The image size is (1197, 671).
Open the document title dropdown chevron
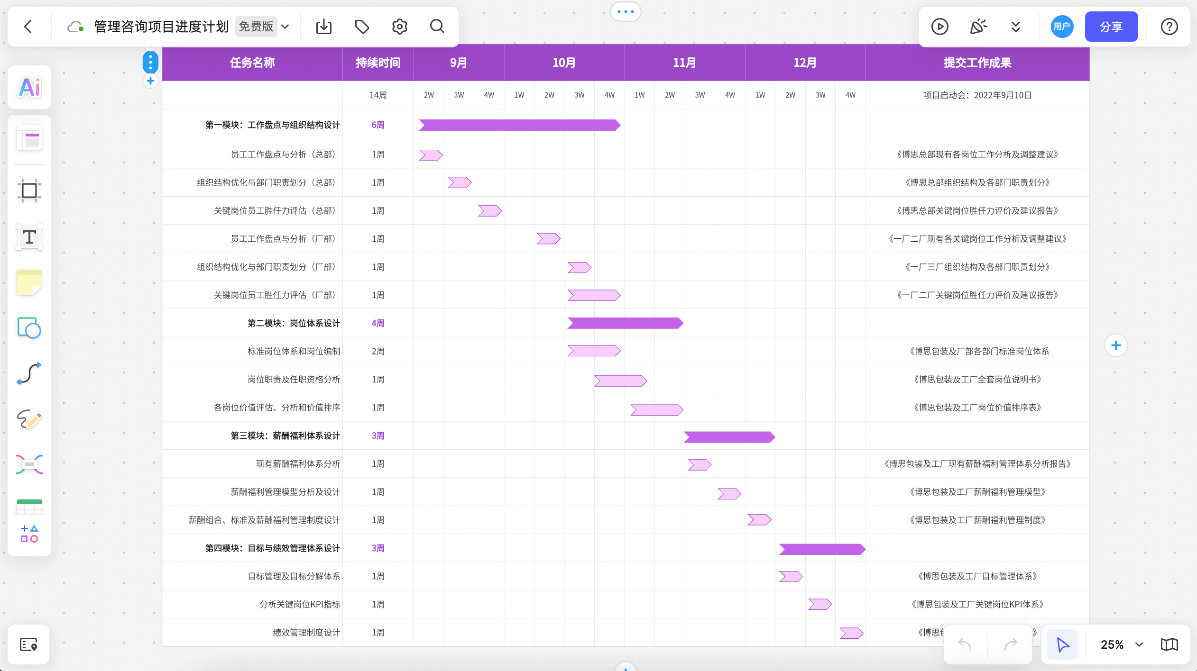tap(285, 27)
